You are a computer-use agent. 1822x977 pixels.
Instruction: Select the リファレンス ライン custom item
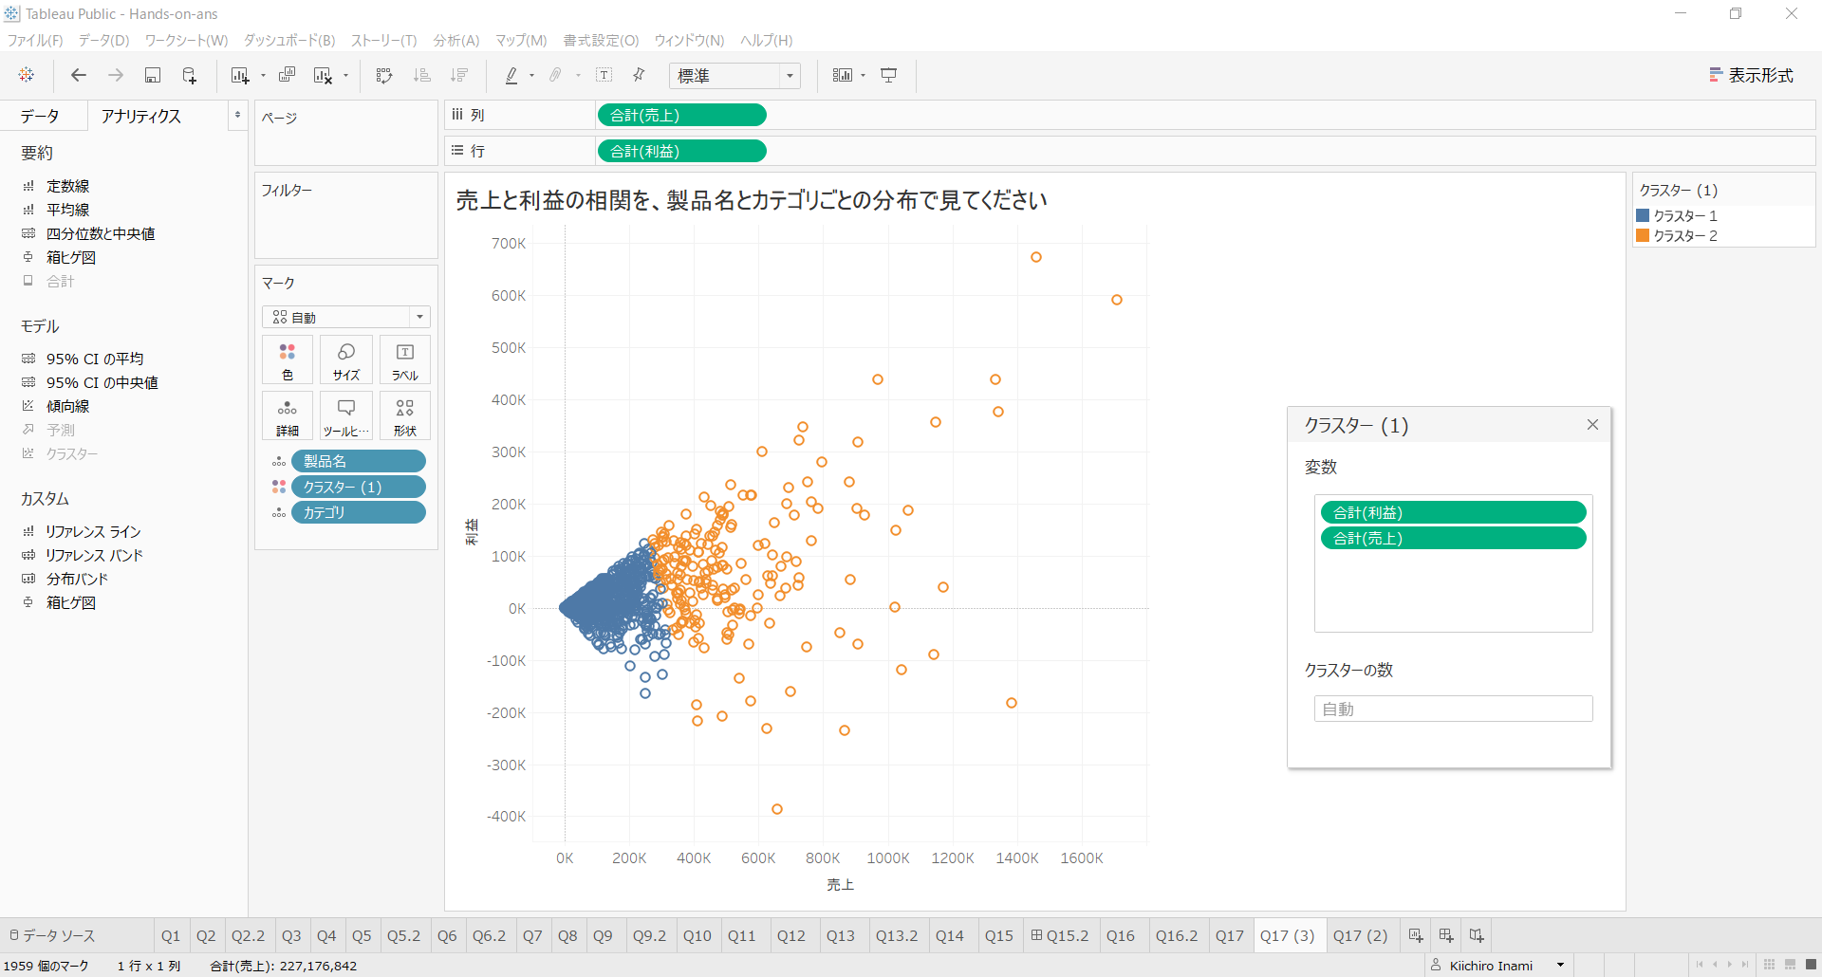[x=93, y=531]
